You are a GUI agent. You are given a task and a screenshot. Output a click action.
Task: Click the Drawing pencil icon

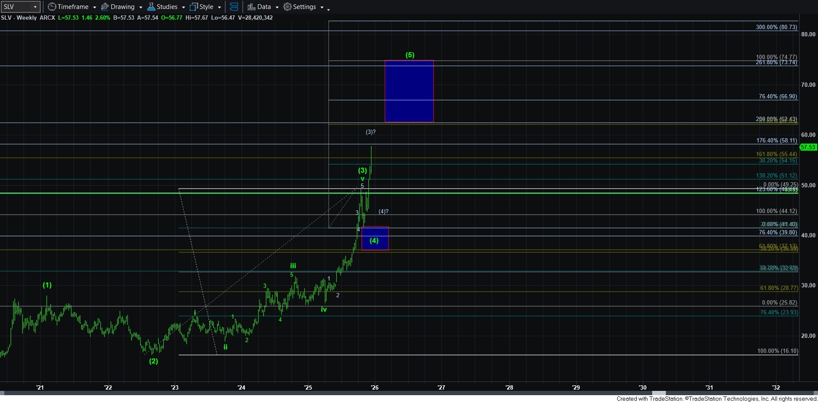(105, 7)
